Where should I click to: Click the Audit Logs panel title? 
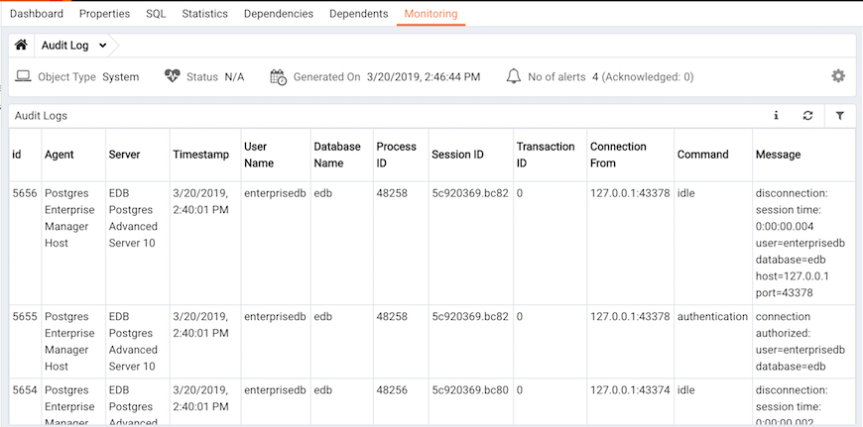pyautogui.click(x=41, y=116)
